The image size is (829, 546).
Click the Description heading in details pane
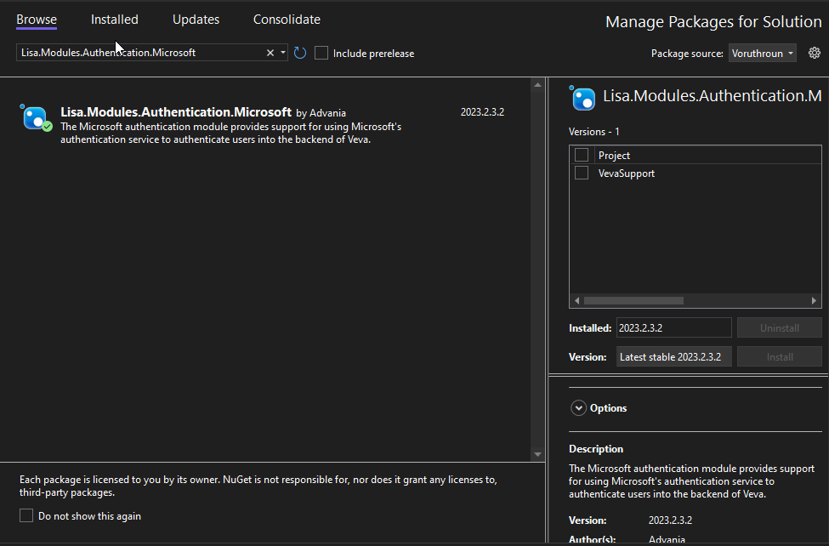click(596, 449)
